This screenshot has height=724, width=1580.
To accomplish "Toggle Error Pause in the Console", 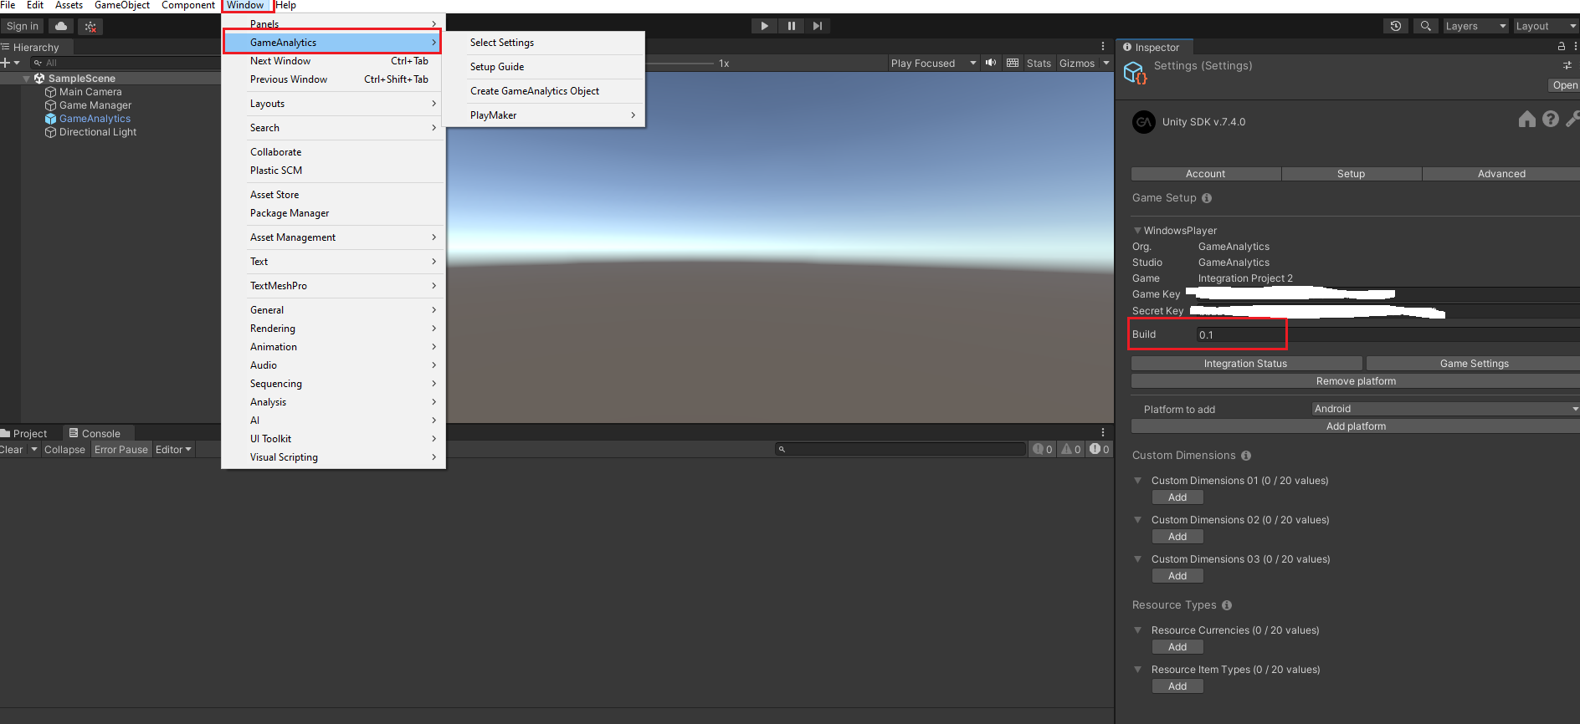I will coord(121,450).
